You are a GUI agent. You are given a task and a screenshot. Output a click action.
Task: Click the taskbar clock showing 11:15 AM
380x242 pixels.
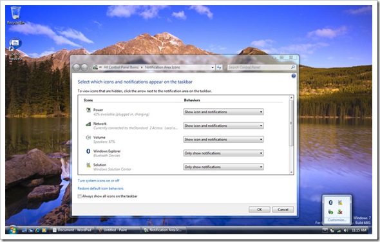click(359, 230)
